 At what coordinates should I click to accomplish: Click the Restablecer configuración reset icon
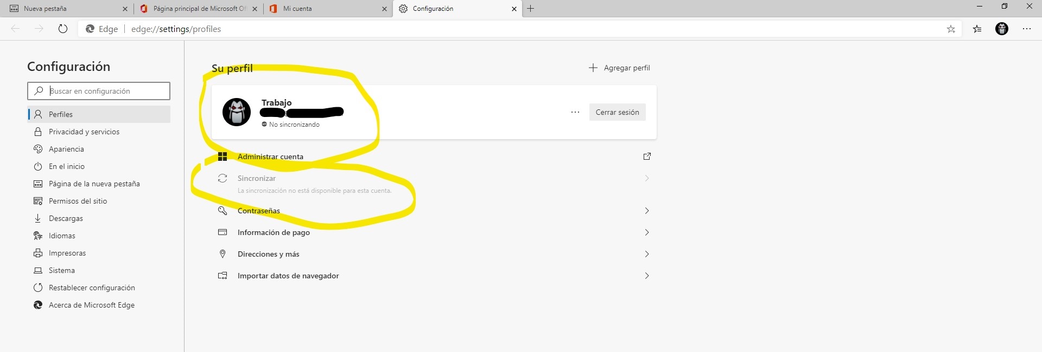[38, 288]
